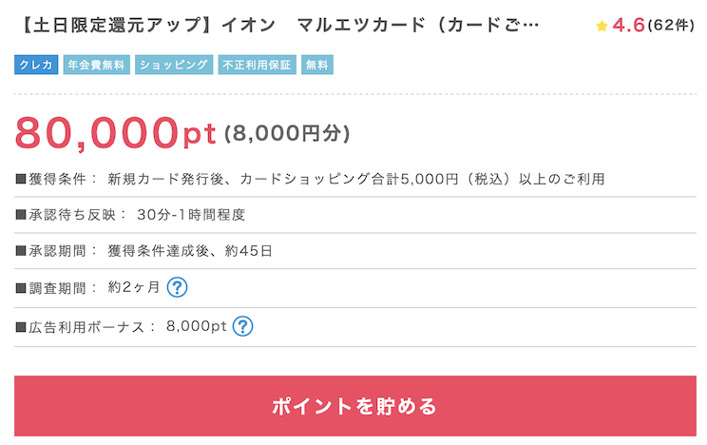Select the クレカ category tag
Viewport: 707px width, 445px height.
[36, 65]
